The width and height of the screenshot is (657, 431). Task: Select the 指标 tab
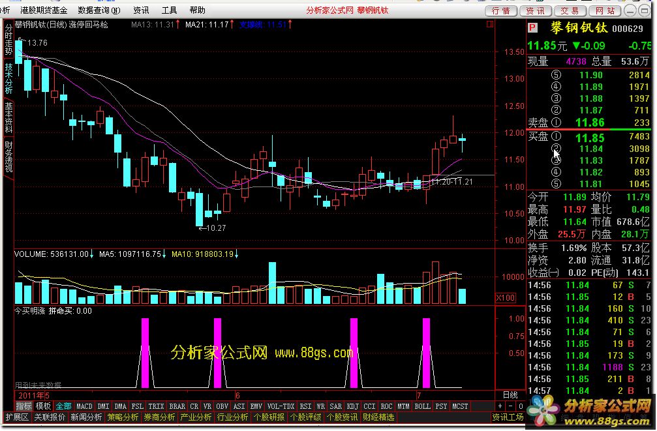pyautogui.click(x=24, y=406)
